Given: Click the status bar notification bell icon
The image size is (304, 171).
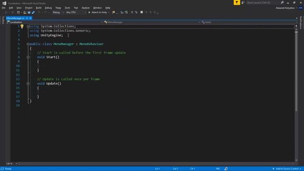Looking at the screenshot, I should (226, 169).
